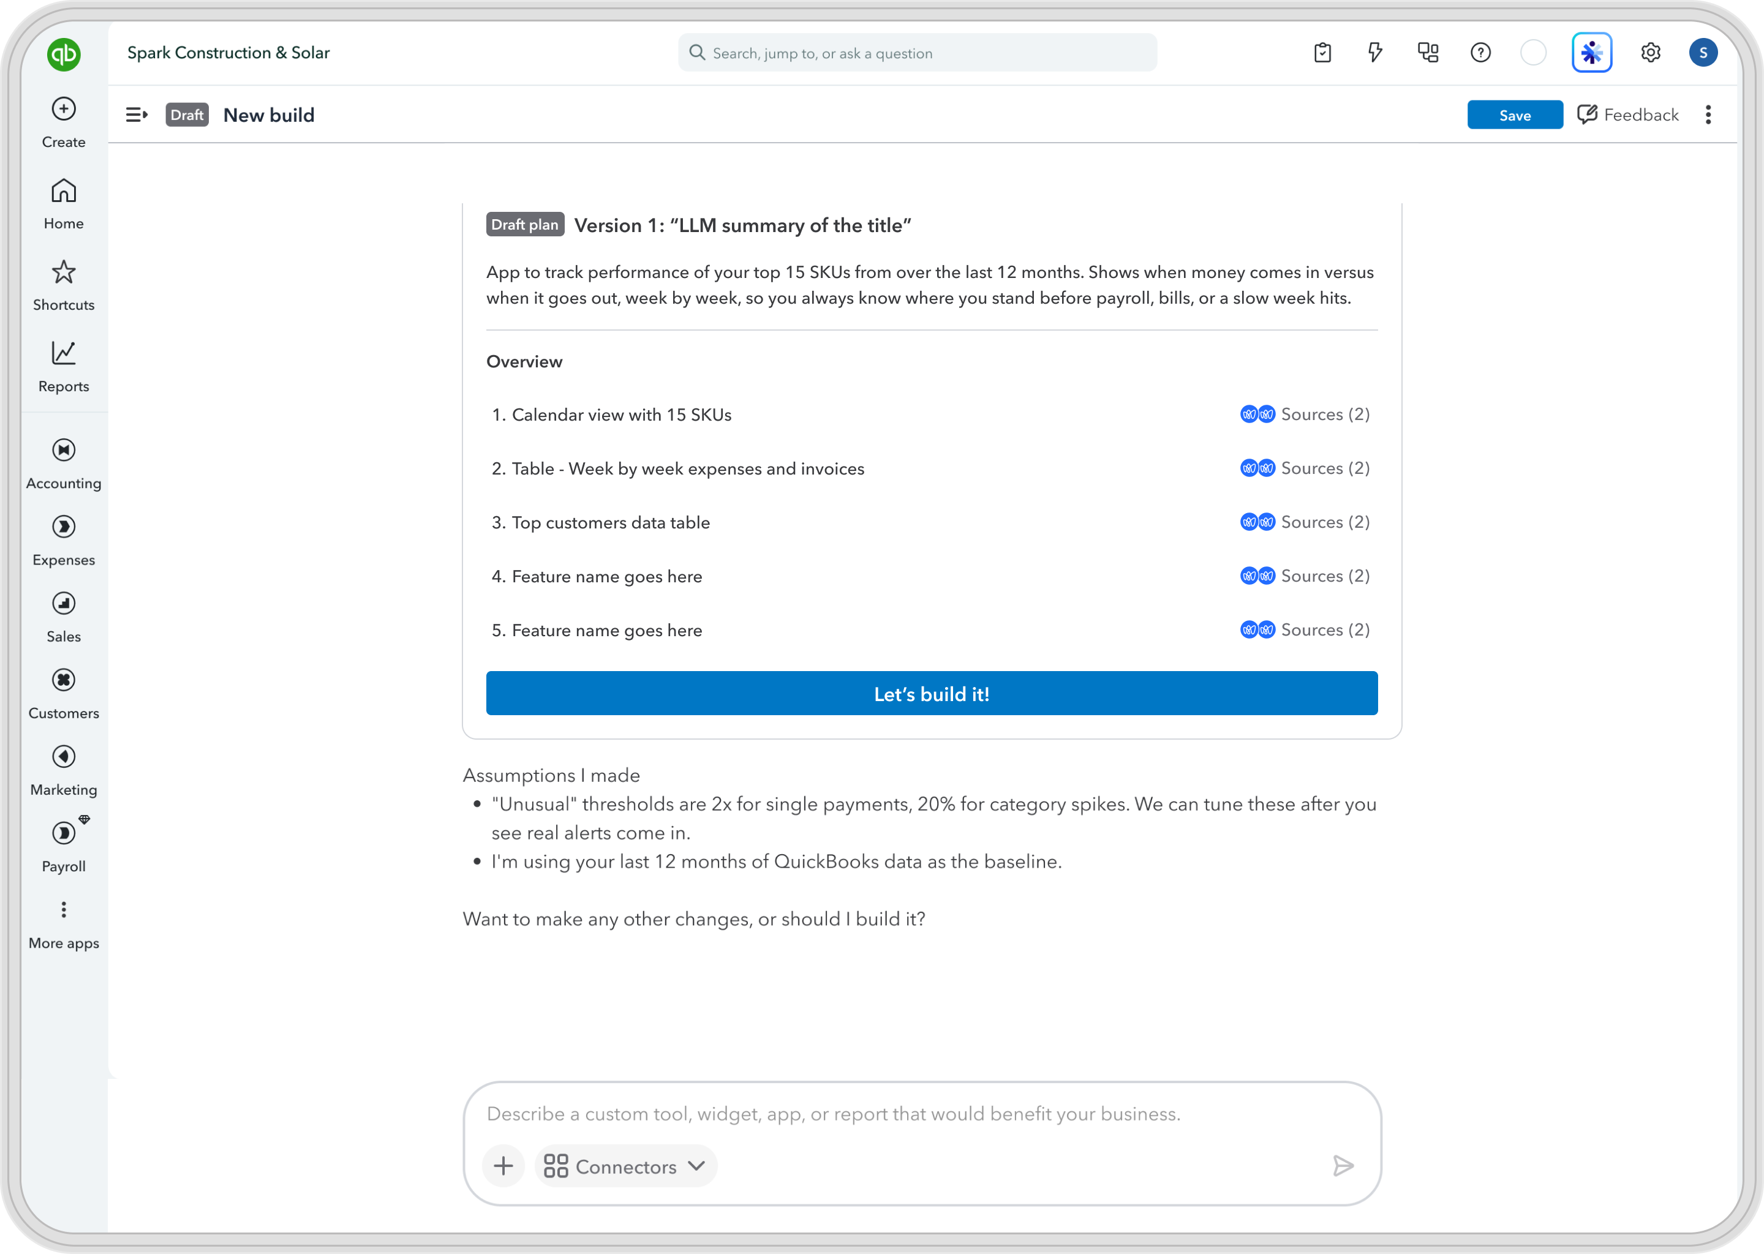Open Sales section

tap(63, 617)
